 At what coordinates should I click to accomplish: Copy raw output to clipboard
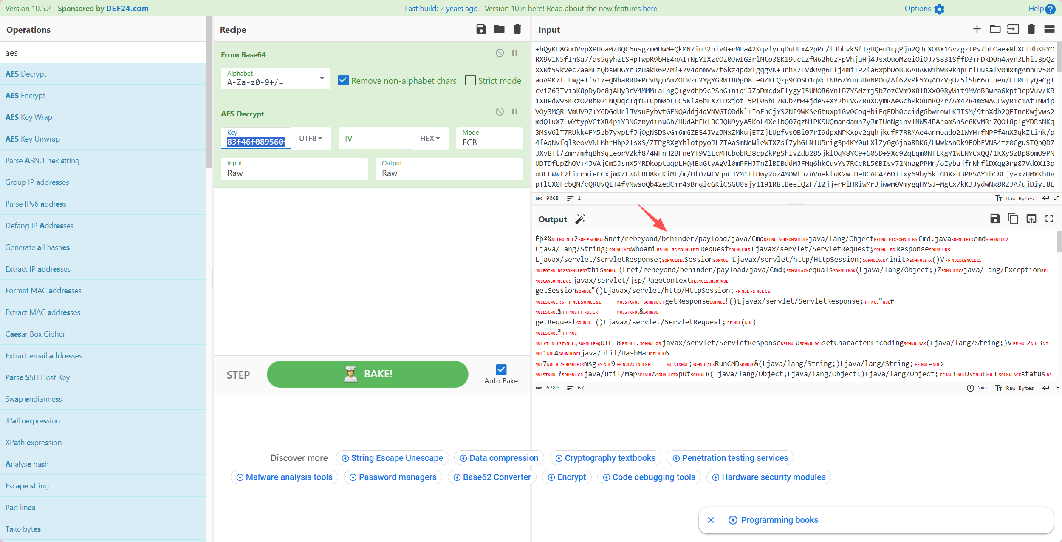click(1013, 219)
